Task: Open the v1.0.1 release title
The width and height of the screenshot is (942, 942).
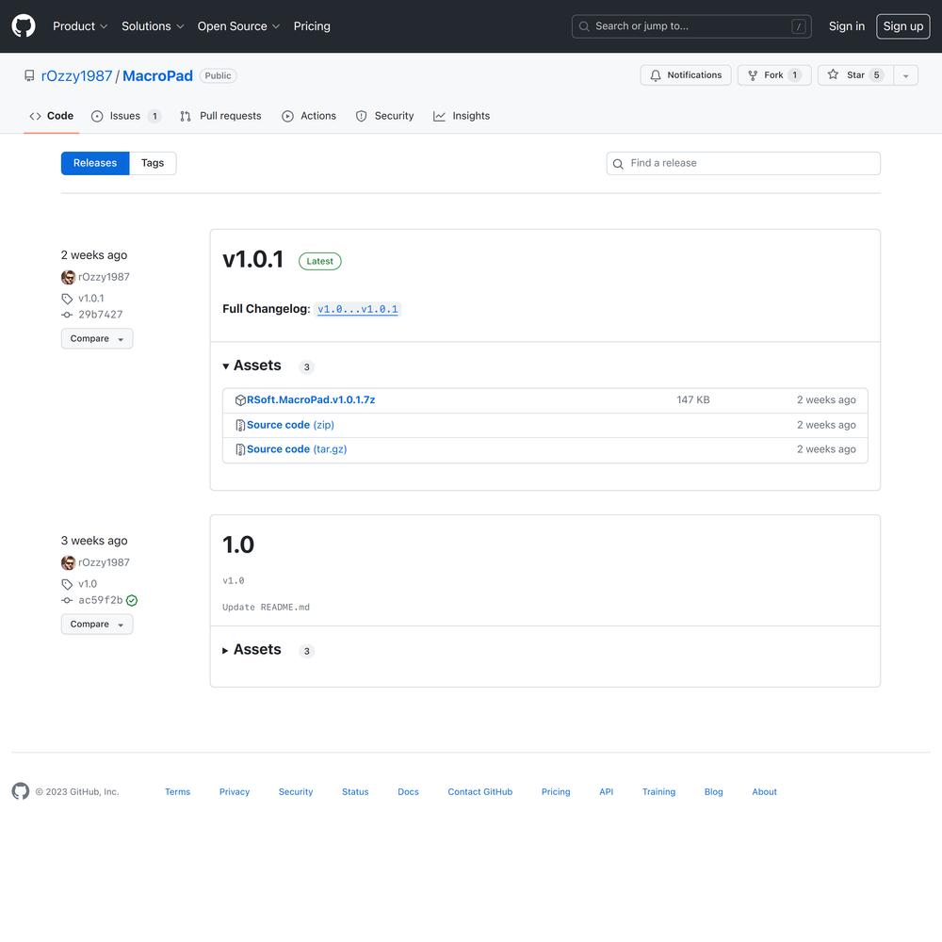Action: 252,260
